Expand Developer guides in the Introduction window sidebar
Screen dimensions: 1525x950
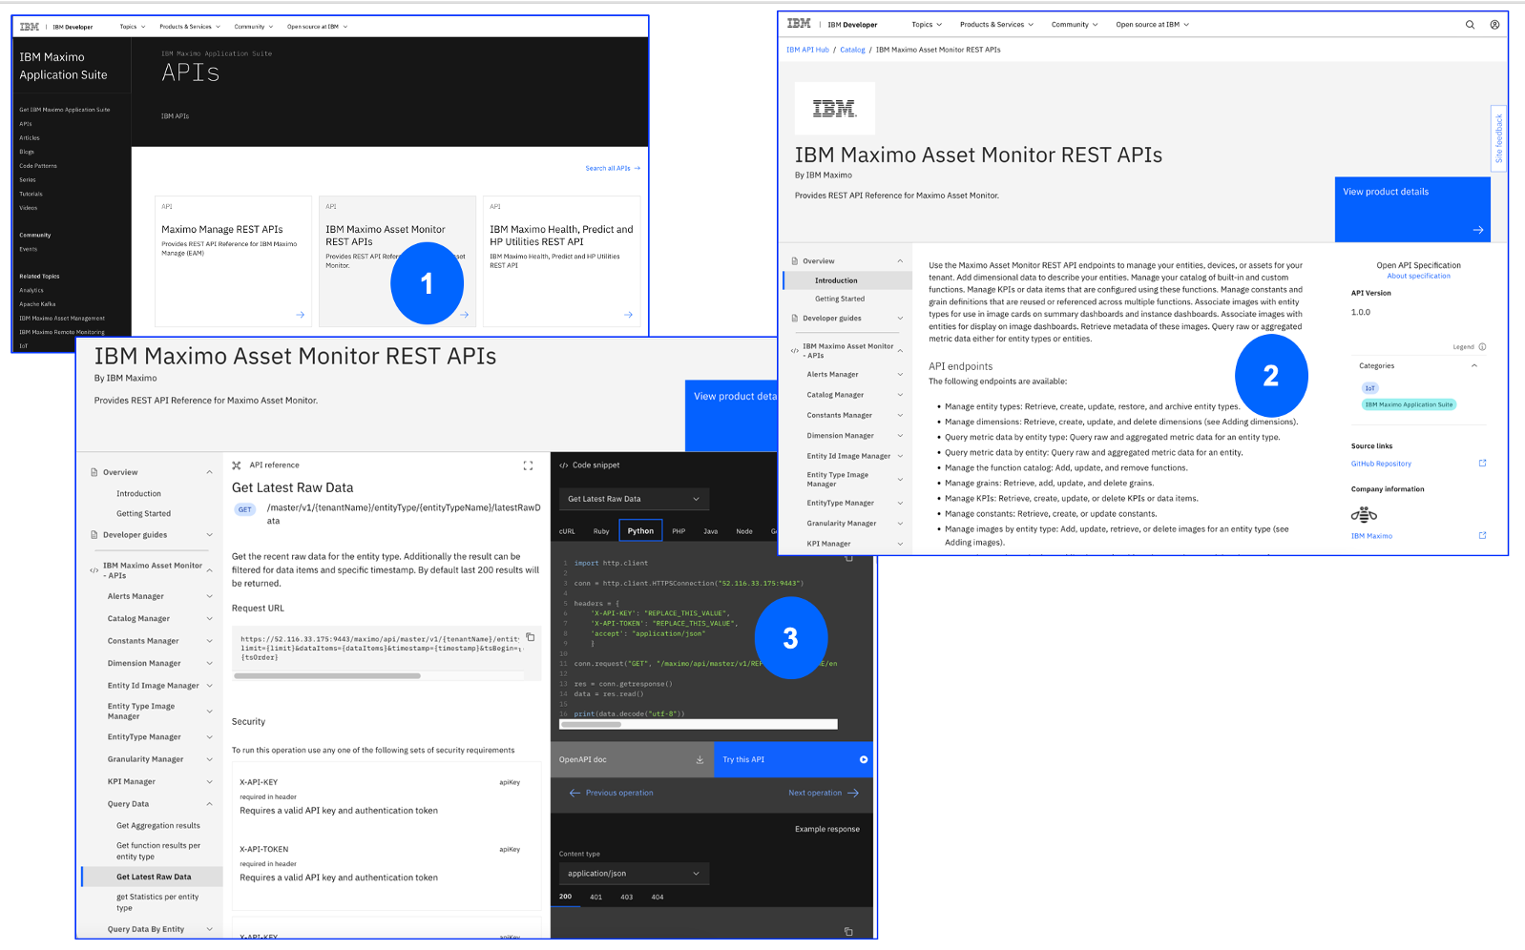tap(900, 319)
